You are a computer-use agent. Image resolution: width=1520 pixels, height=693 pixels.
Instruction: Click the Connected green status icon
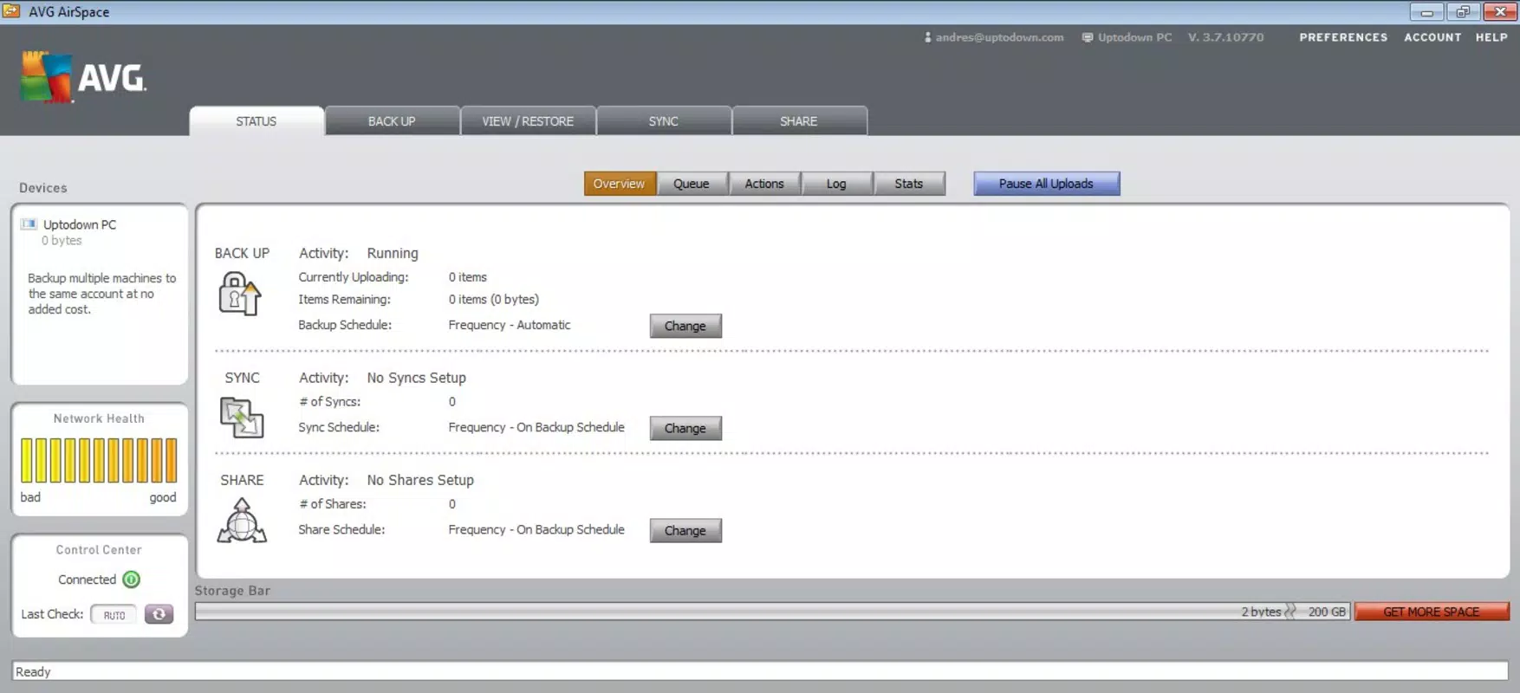coord(132,580)
